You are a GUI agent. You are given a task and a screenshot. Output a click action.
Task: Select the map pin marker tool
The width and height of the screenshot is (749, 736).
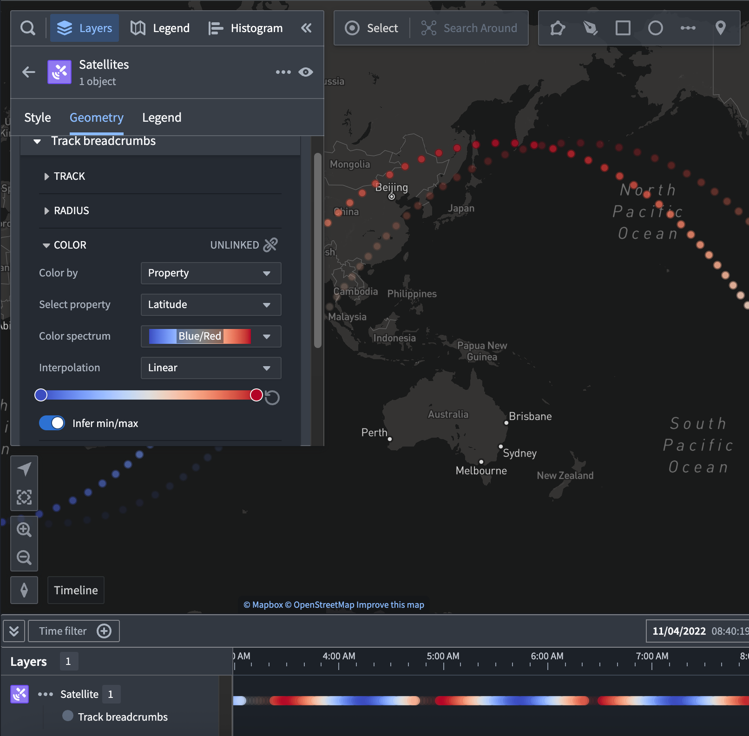(721, 28)
